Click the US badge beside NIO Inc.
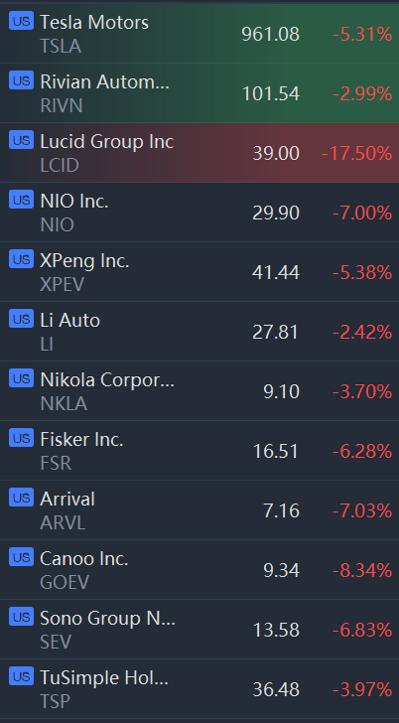Image resolution: width=399 pixels, height=723 pixels. point(21,200)
